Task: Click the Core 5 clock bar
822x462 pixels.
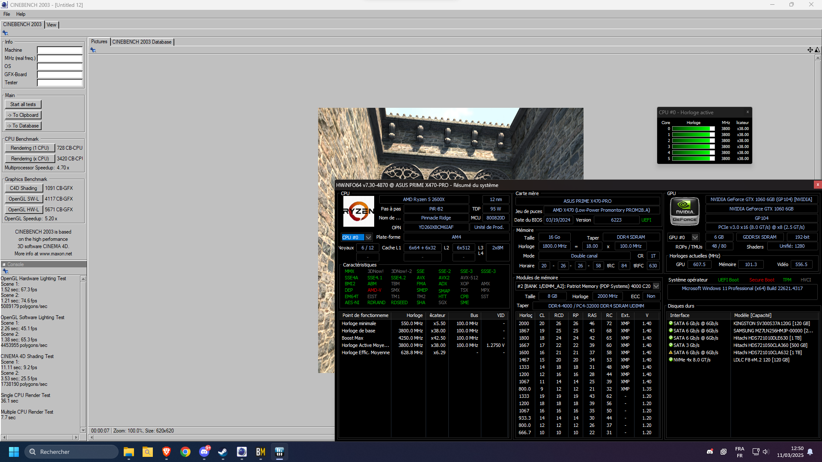Action: (693, 159)
